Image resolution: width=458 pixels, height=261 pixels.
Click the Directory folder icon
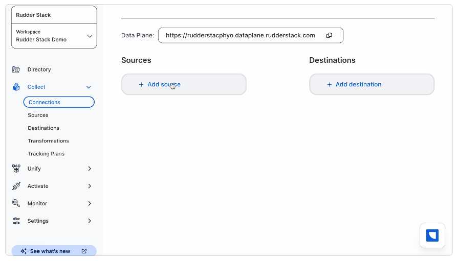tap(16, 69)
